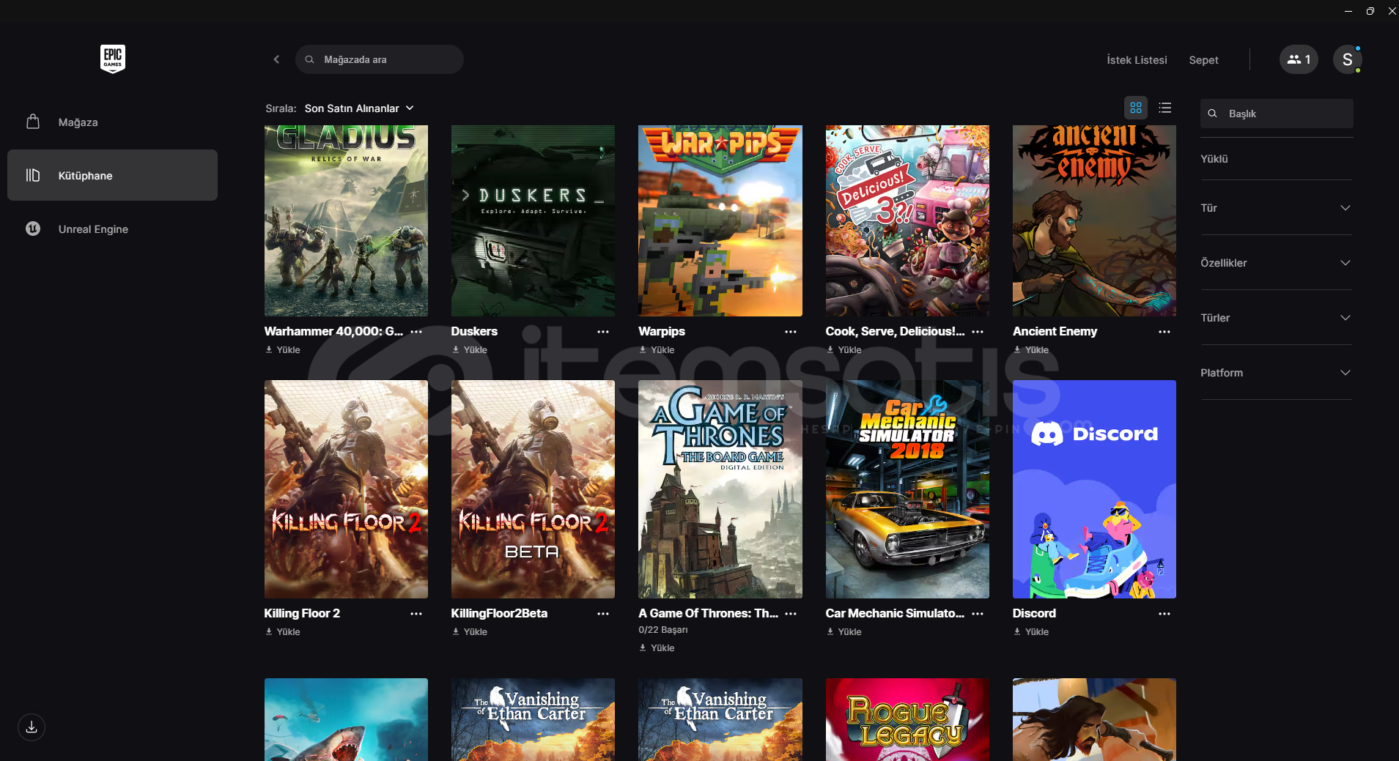
Task: Install Discord via Yükle
Action: tap(1031, 632)
